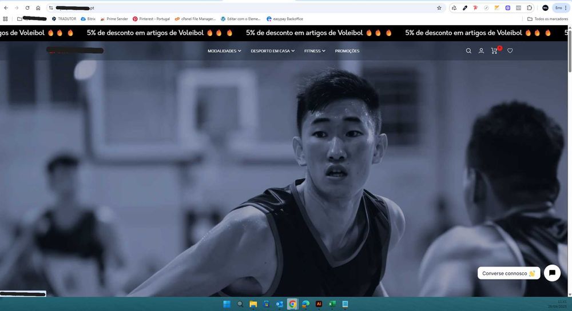This screenshot has width=572, height=311.
Task: Open the site search magnifier icon
Action: pos(468,51)
